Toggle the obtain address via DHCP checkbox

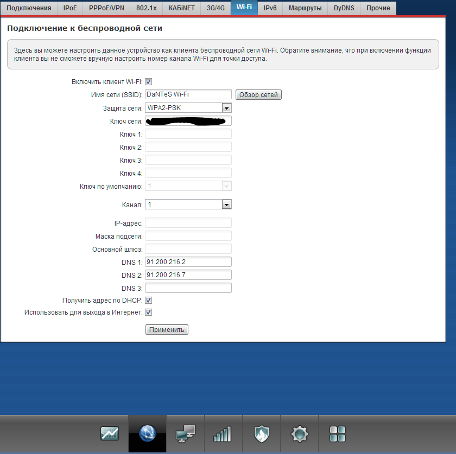point(148,300)
